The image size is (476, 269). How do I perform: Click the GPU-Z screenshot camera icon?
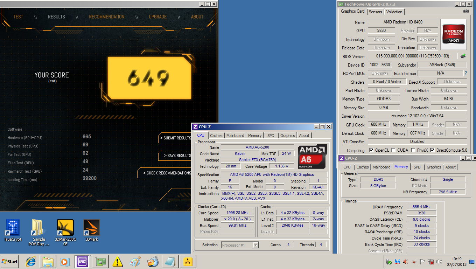[x=466, y=11]
